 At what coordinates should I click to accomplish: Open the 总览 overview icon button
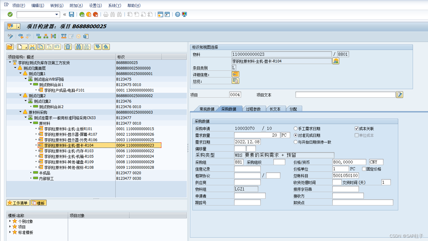coord(235,81)
